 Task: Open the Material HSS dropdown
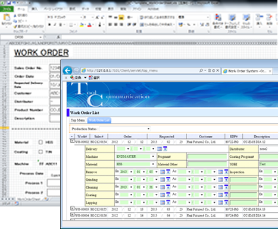pyautogui.click(x=135, y=164)
